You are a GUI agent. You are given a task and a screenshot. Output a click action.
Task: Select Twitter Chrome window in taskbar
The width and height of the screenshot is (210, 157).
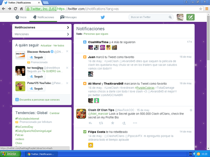[x=41, y=154]
